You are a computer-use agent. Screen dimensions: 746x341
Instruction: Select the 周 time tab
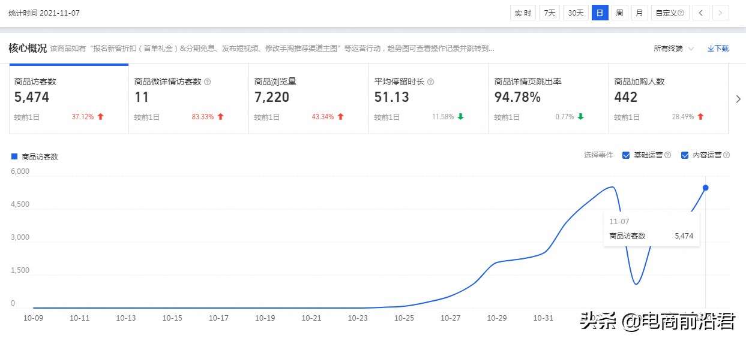(x=619, y=13)
